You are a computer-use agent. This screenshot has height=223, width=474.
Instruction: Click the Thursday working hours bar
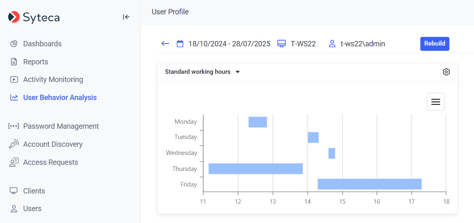click(x=256, y=168)
